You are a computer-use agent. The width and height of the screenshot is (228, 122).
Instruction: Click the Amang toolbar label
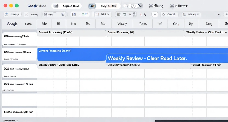point(34,14)
